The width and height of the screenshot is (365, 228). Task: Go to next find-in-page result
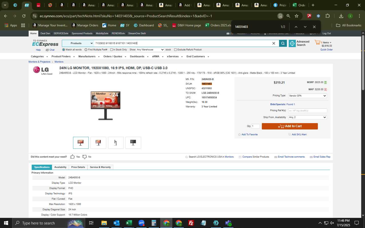[x=305, y=27]
